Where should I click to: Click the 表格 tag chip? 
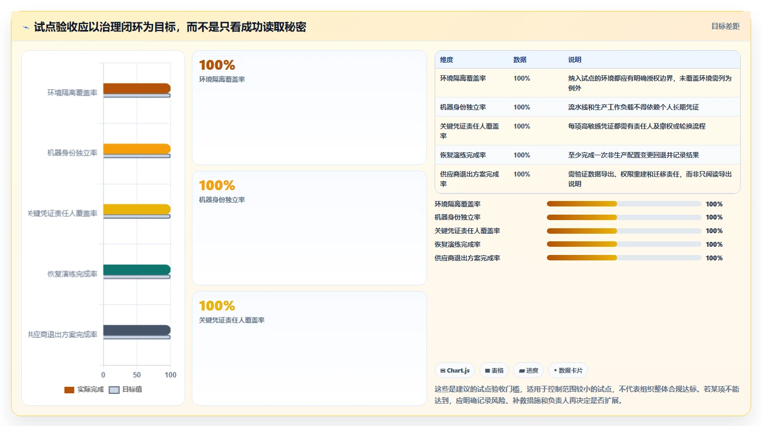[x=494, y=370]
